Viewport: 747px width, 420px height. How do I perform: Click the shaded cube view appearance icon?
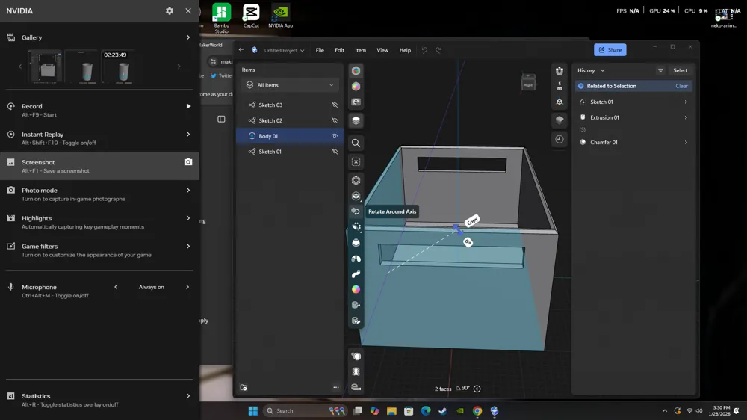coord(560,120)
